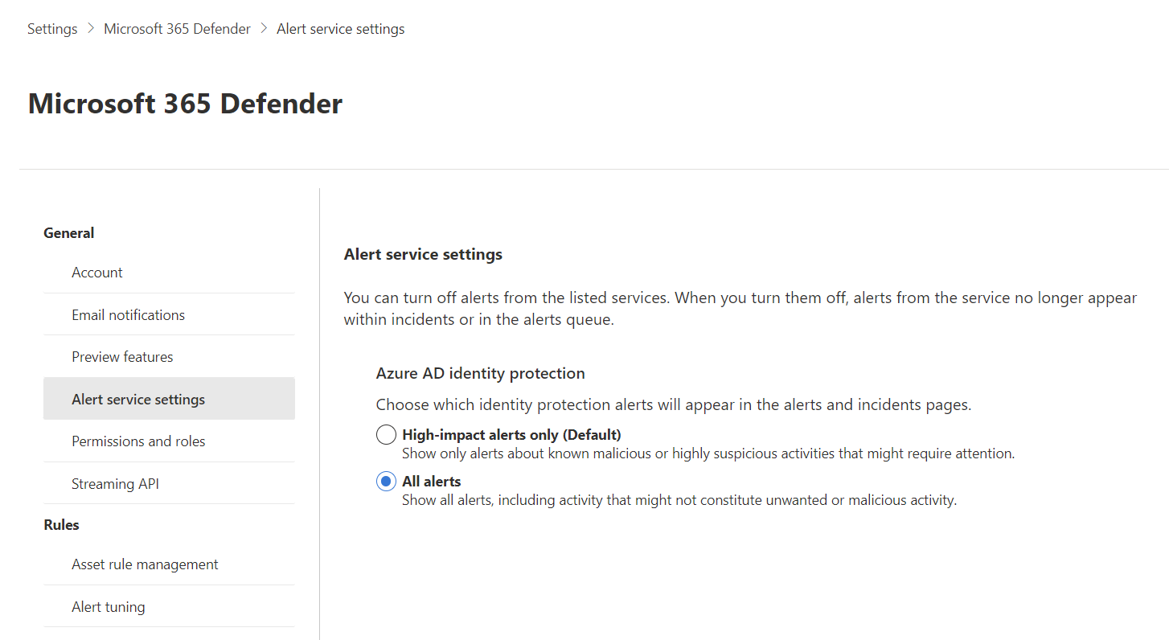Click the Microsoft 365 Defender page title

[x=185, y=103]
